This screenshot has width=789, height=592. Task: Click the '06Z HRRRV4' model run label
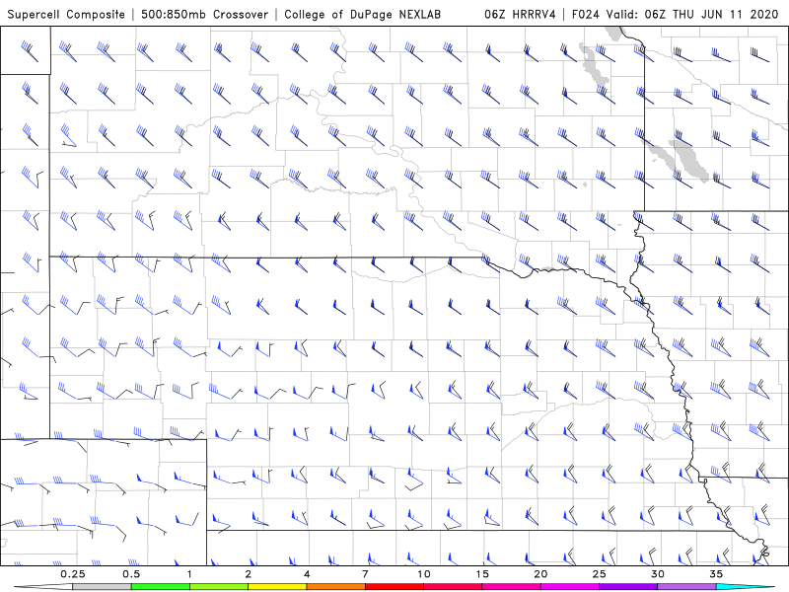click(x=520, y=14)
